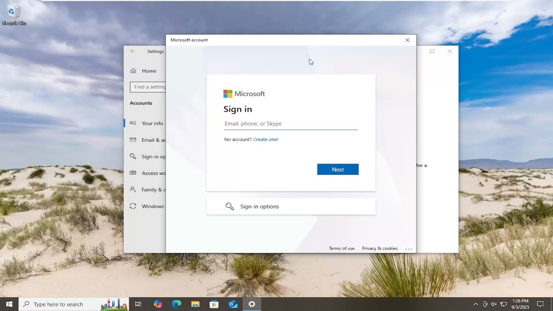Click the taskbar clock and date
This screenshot has height=311, width=553.
point(520,304)
